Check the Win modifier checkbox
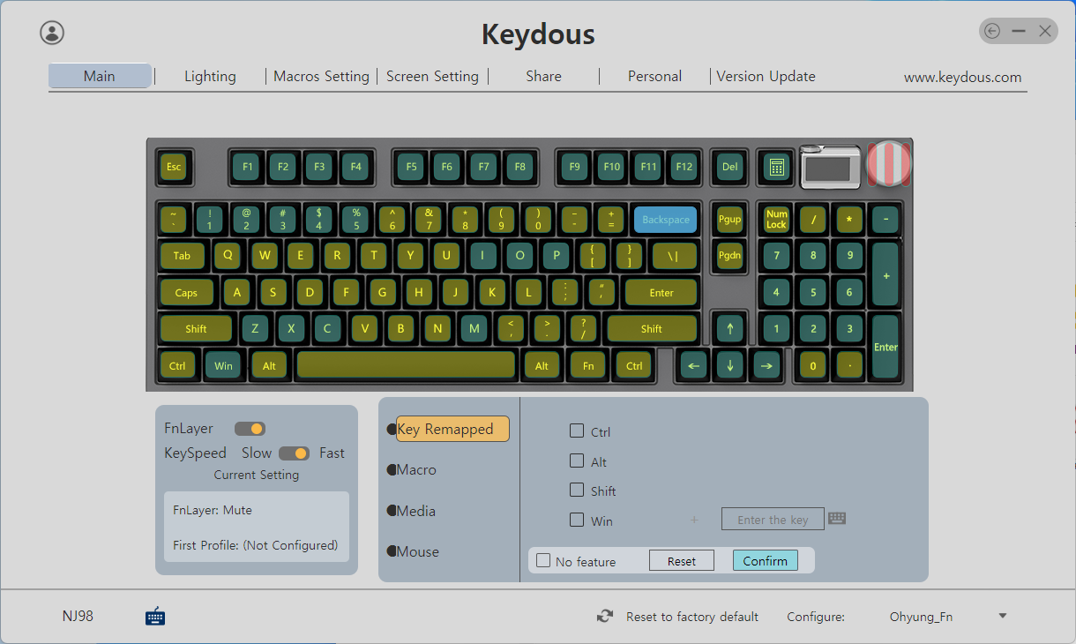Image resolution: width=1076 pixels, height=644 pixels. click(x=577, y=520)
